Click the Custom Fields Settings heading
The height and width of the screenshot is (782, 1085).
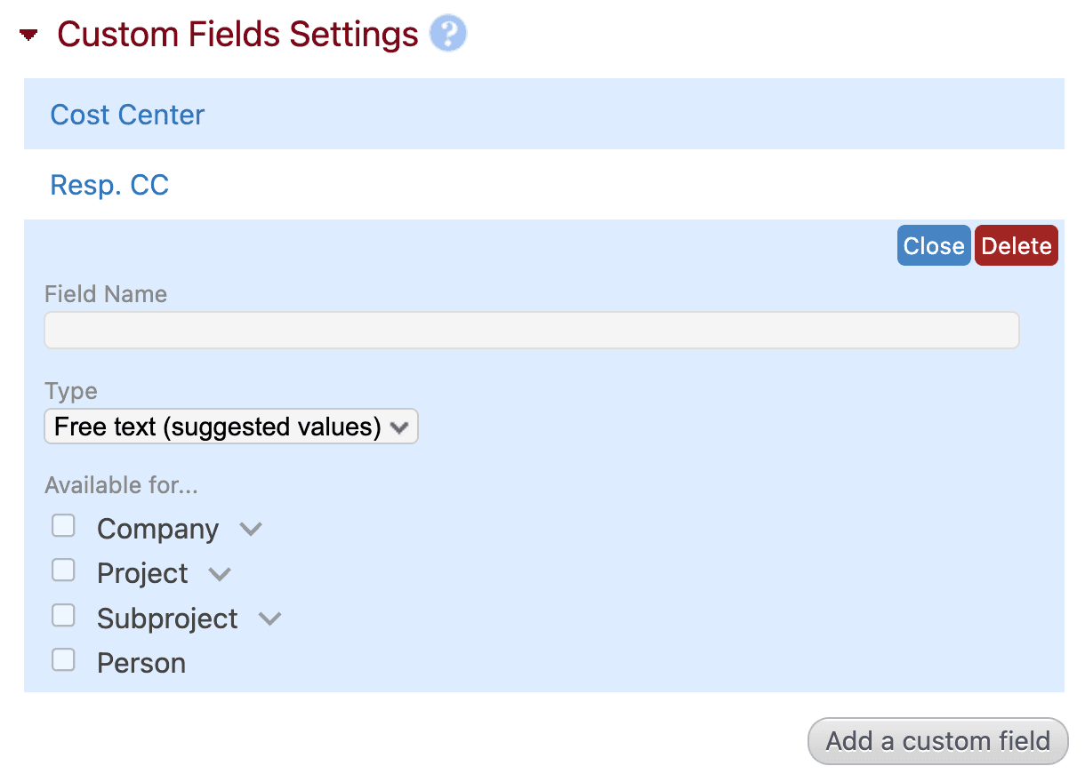237,34
